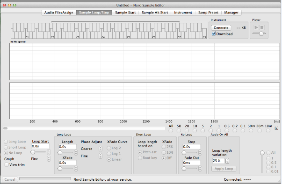Click the Loop length variation stepper

(x=227, y=161)
